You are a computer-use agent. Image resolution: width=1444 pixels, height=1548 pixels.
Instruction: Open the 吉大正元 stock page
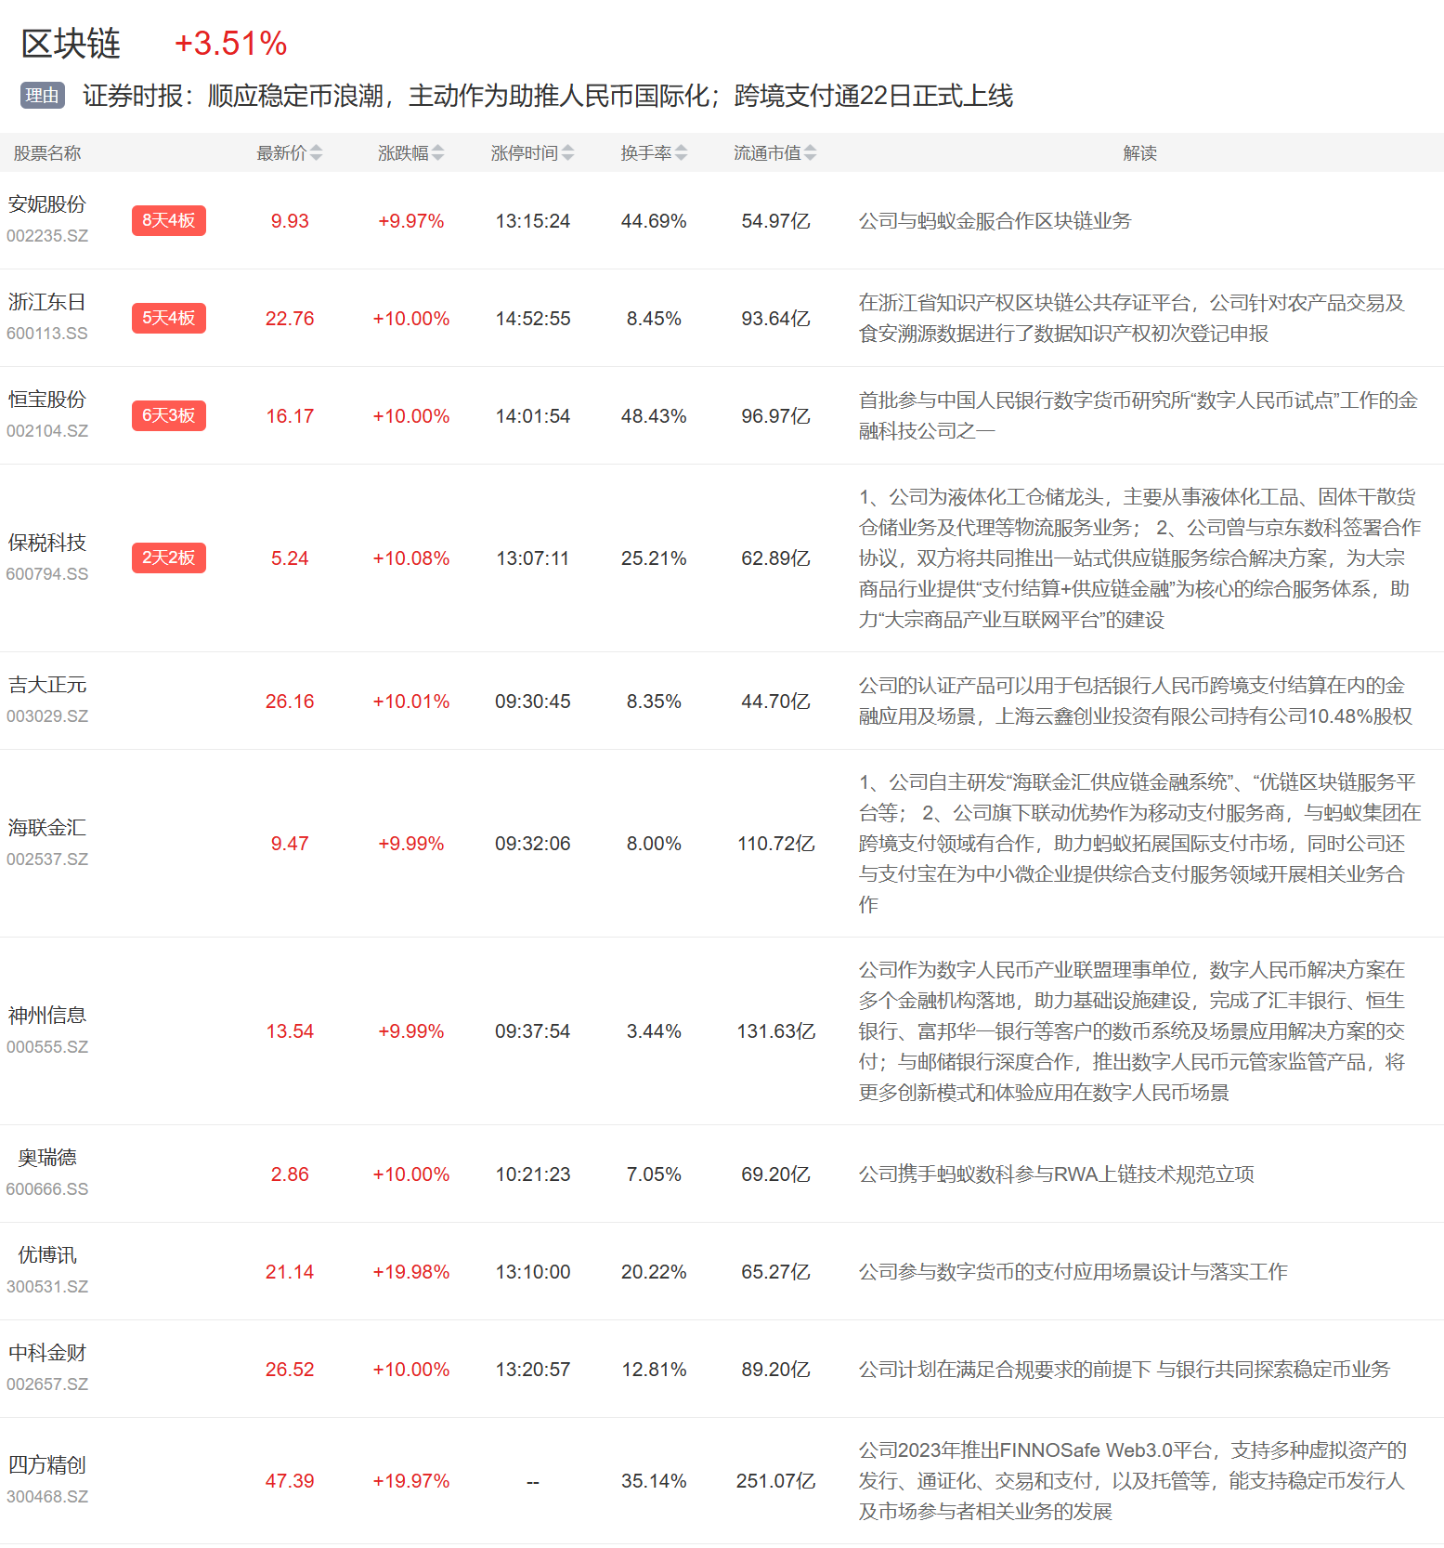pos(47,686)
